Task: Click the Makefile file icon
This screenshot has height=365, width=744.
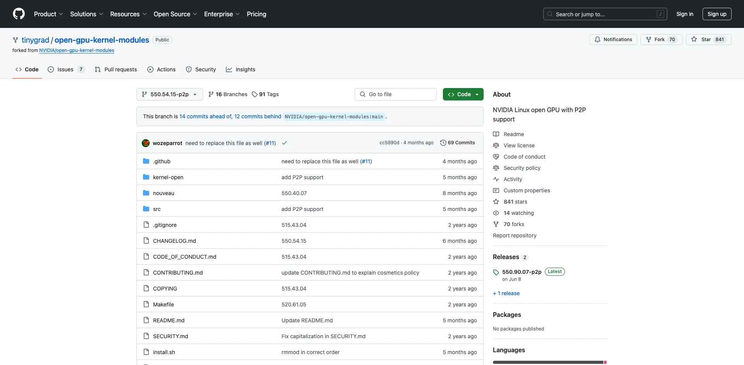Action: coord(146,304)
